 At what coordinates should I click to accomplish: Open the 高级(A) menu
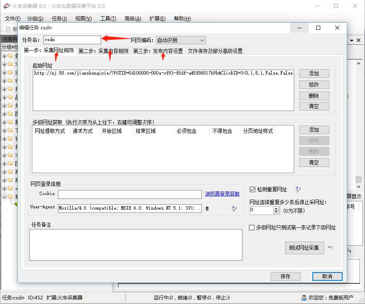pyautogui.click(x=133, y=18)
